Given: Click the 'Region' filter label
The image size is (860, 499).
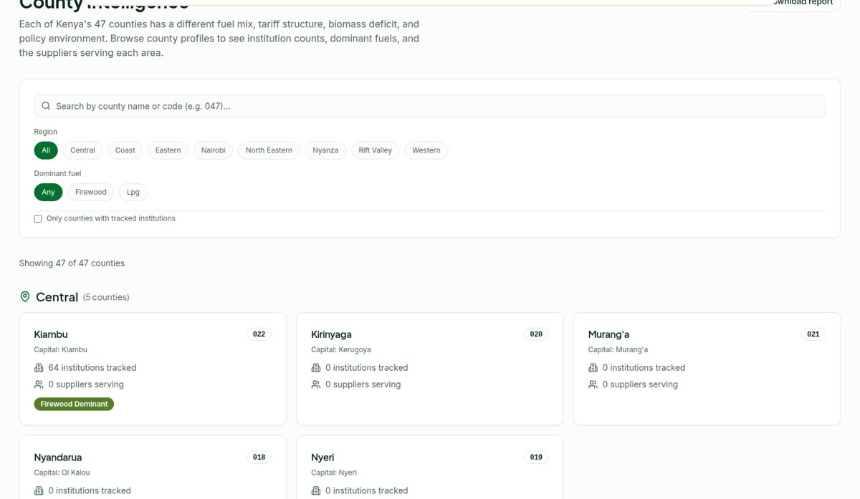Looking at the screenshot, I should coord(46,132).
